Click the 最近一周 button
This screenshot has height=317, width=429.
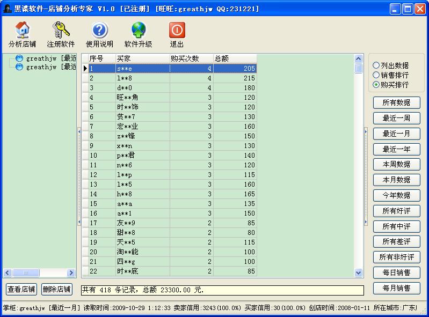click(x=396, y=118)
